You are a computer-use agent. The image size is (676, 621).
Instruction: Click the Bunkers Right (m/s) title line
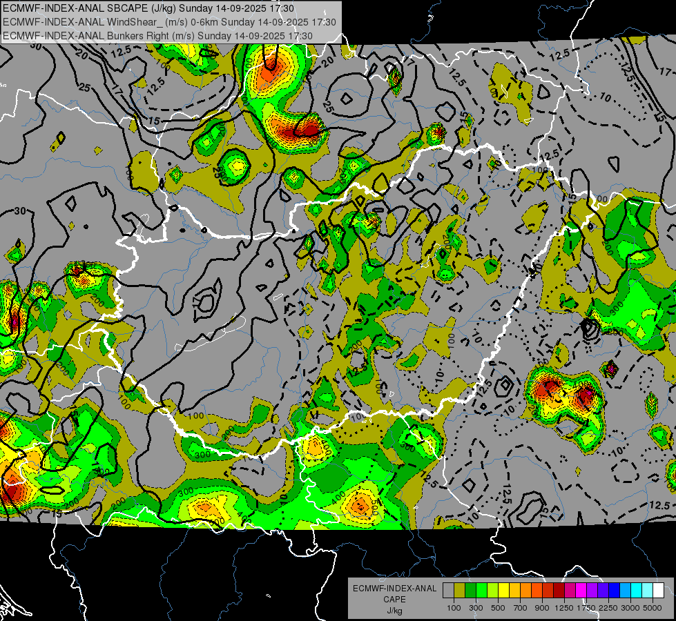(157, 36)
